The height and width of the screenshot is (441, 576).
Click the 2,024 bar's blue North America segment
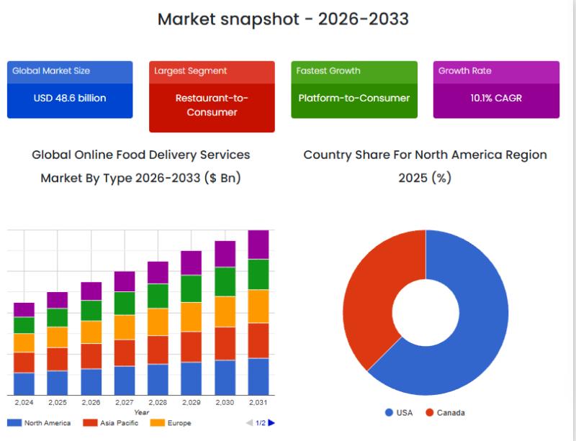coord(24,383)
